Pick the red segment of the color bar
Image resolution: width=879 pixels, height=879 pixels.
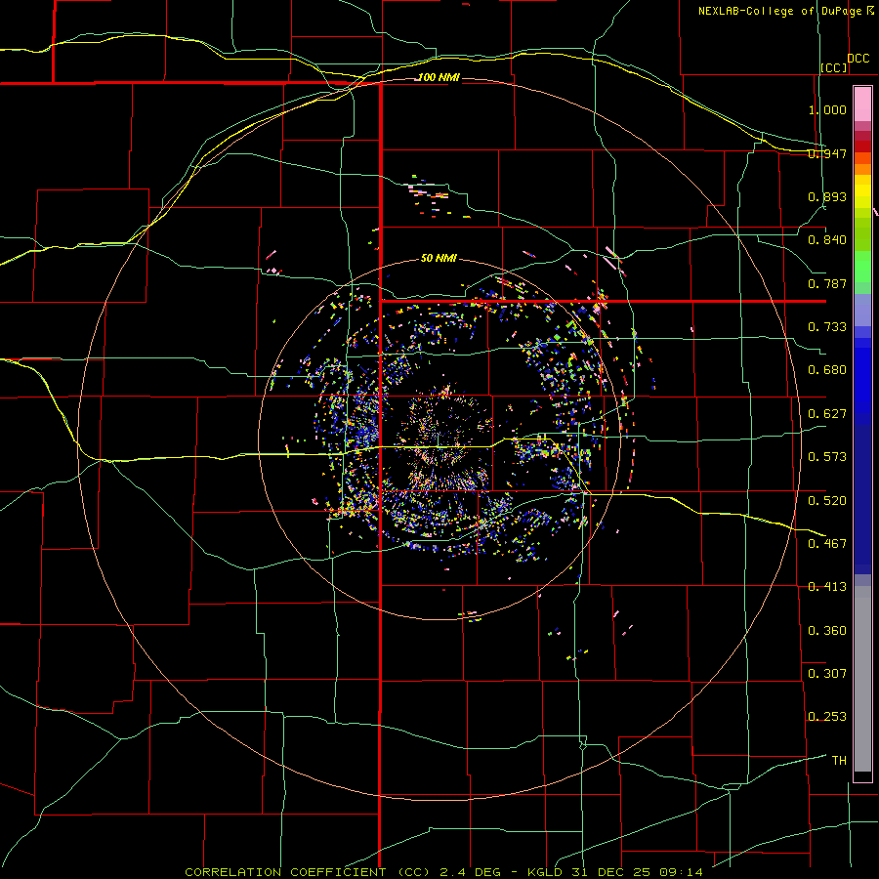[x=862, y=146]
